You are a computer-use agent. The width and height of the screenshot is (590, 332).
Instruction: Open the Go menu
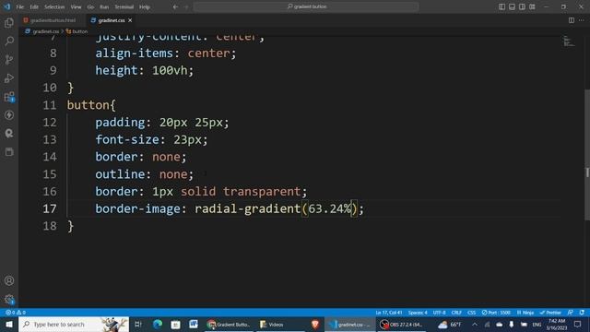pos(90,6)
